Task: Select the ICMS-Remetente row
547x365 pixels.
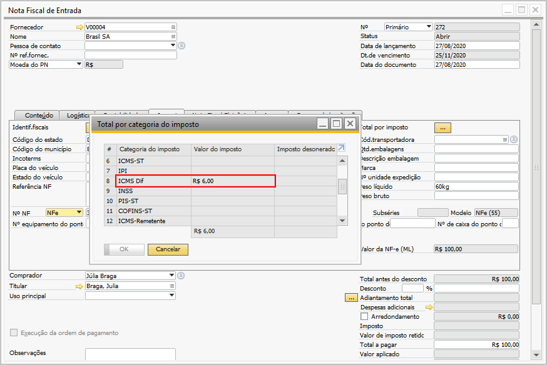Action: pyautogui.click(x=220, y=221)
